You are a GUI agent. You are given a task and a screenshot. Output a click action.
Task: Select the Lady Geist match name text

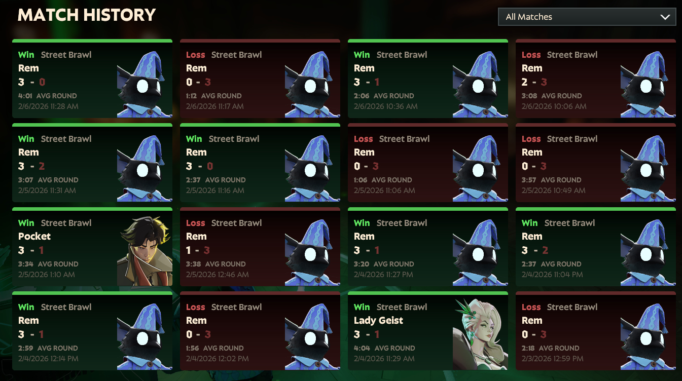[x=378, y=320]
